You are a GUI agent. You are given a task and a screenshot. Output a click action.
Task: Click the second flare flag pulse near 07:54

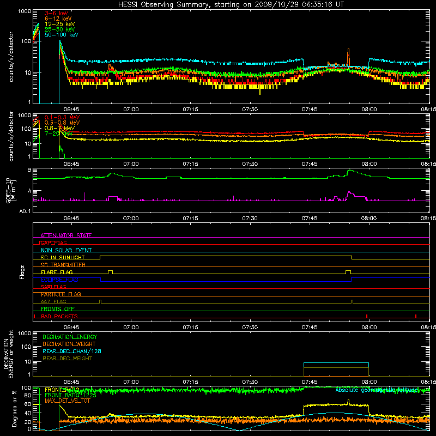click(x=348, y=272)
